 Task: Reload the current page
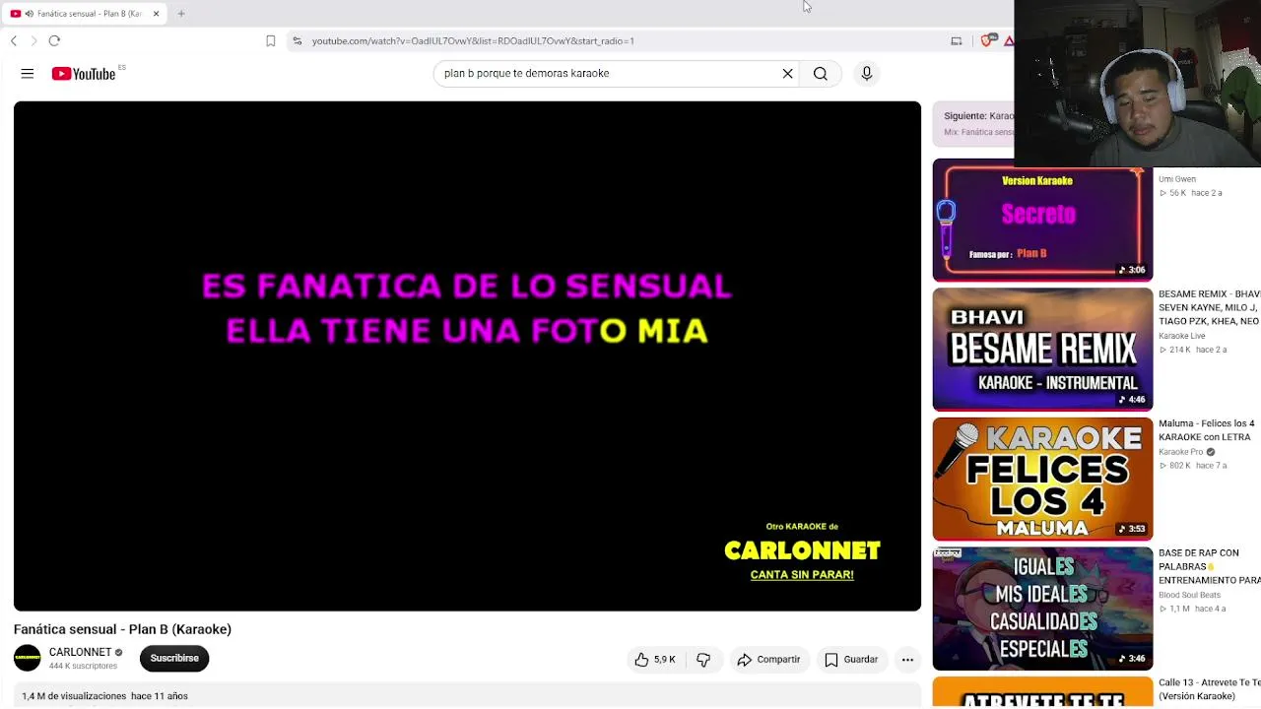tap(54, 41)
